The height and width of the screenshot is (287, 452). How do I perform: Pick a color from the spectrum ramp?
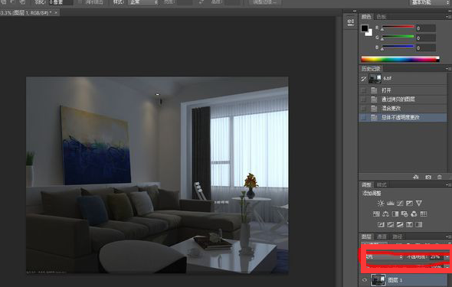click(x=400, y=59)
